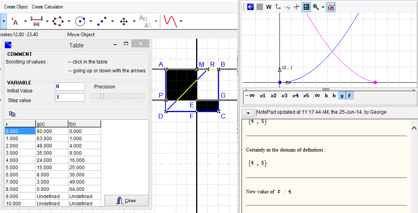Click the magenta point on graph x-axis
Image resolution: width=418 pixels, height=213 pixels.
click(375, 82)
